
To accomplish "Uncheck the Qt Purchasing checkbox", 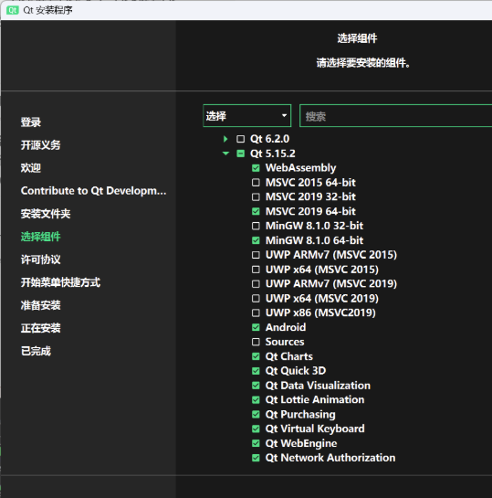I will pyautogui.click(x=256, y=414).
